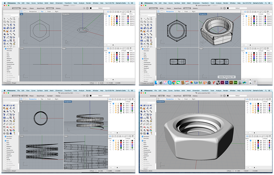
Task: Click the light bulb tool in spiral window sidebar
Action: (x=5, y=130)
